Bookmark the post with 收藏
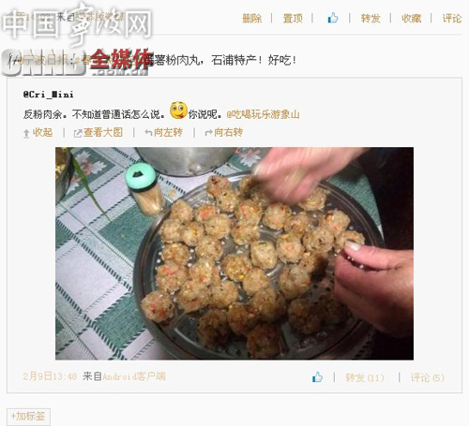The height and width of the screenshot is (426, 469). coord(411,19)
